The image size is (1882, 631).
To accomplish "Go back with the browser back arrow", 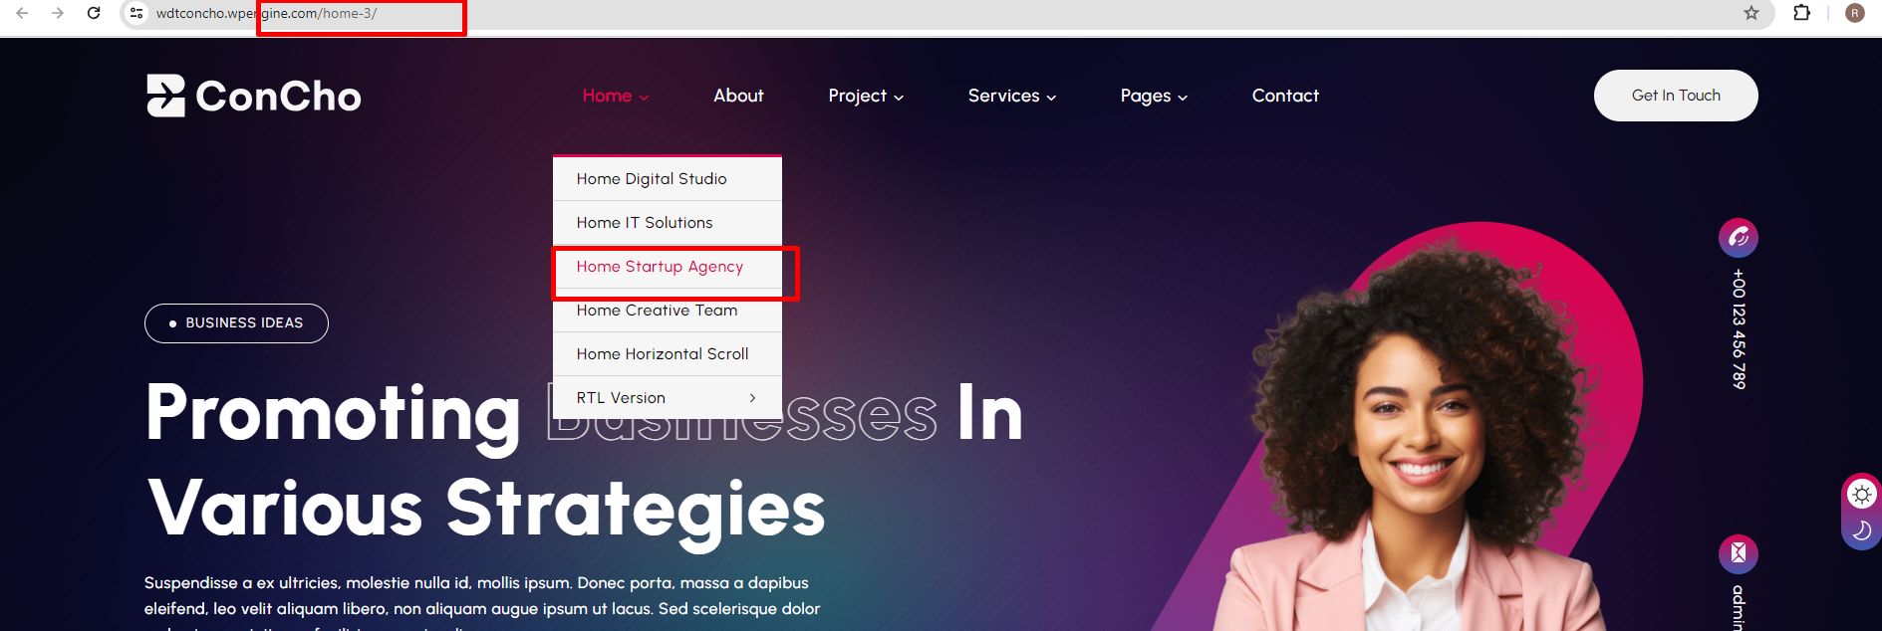I will [x=22, y=13].
